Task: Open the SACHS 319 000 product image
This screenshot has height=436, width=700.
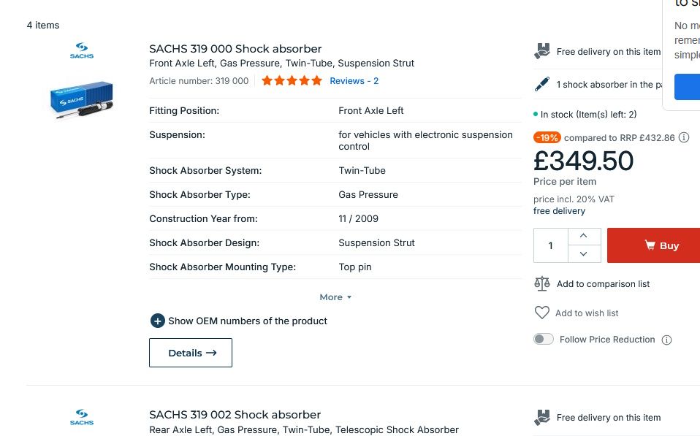Action: [81, 100]
